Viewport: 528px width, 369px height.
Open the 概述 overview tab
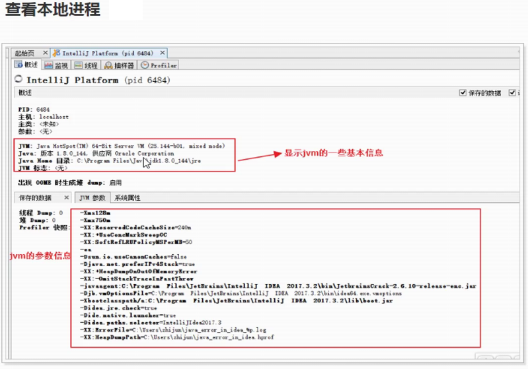click(x=27, y=65)
